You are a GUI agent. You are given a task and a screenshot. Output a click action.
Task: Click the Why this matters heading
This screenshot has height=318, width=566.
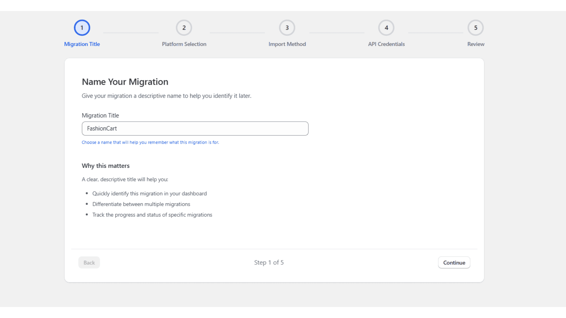105,166
